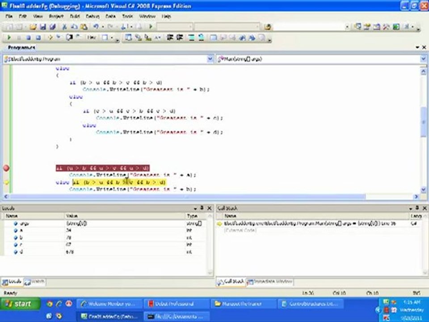Open the Toolbox icon with hammer and wrench

coord(386,27)
